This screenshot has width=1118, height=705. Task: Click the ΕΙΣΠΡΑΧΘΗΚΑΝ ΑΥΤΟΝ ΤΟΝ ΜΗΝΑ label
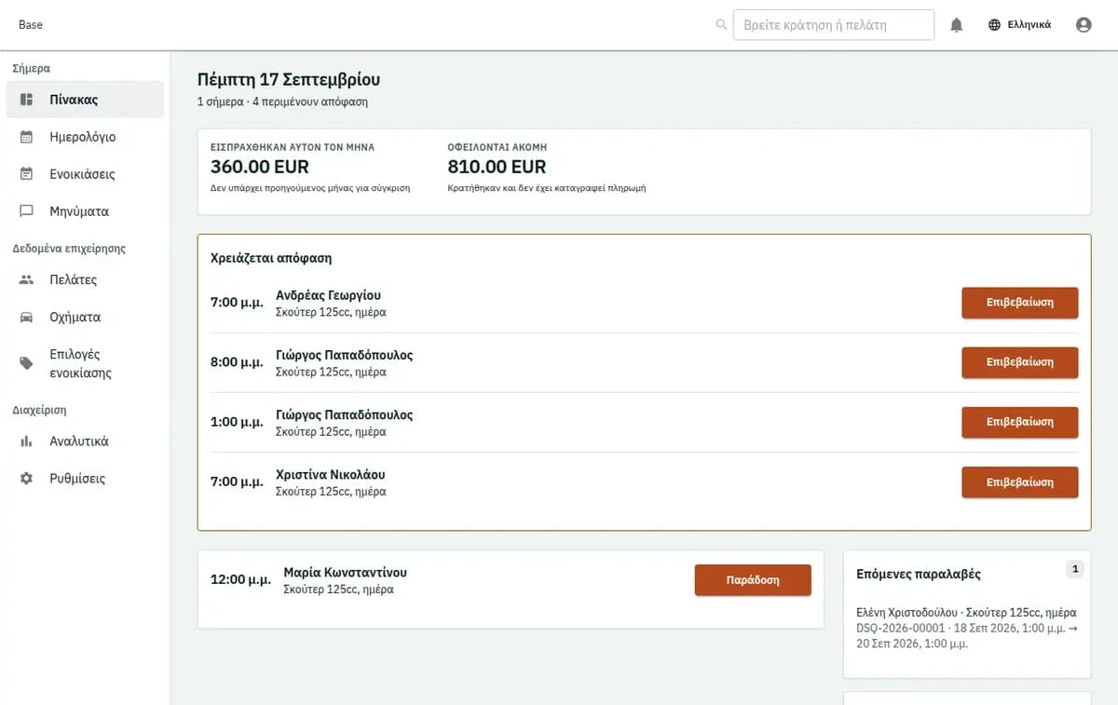pos(293,147)
